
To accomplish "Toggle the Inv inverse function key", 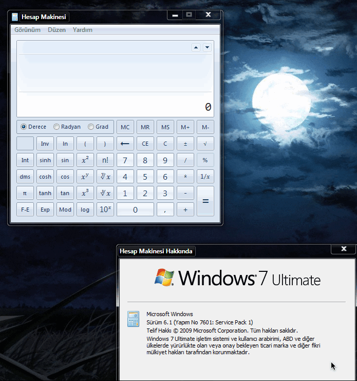I will click(x=45, y=144).
